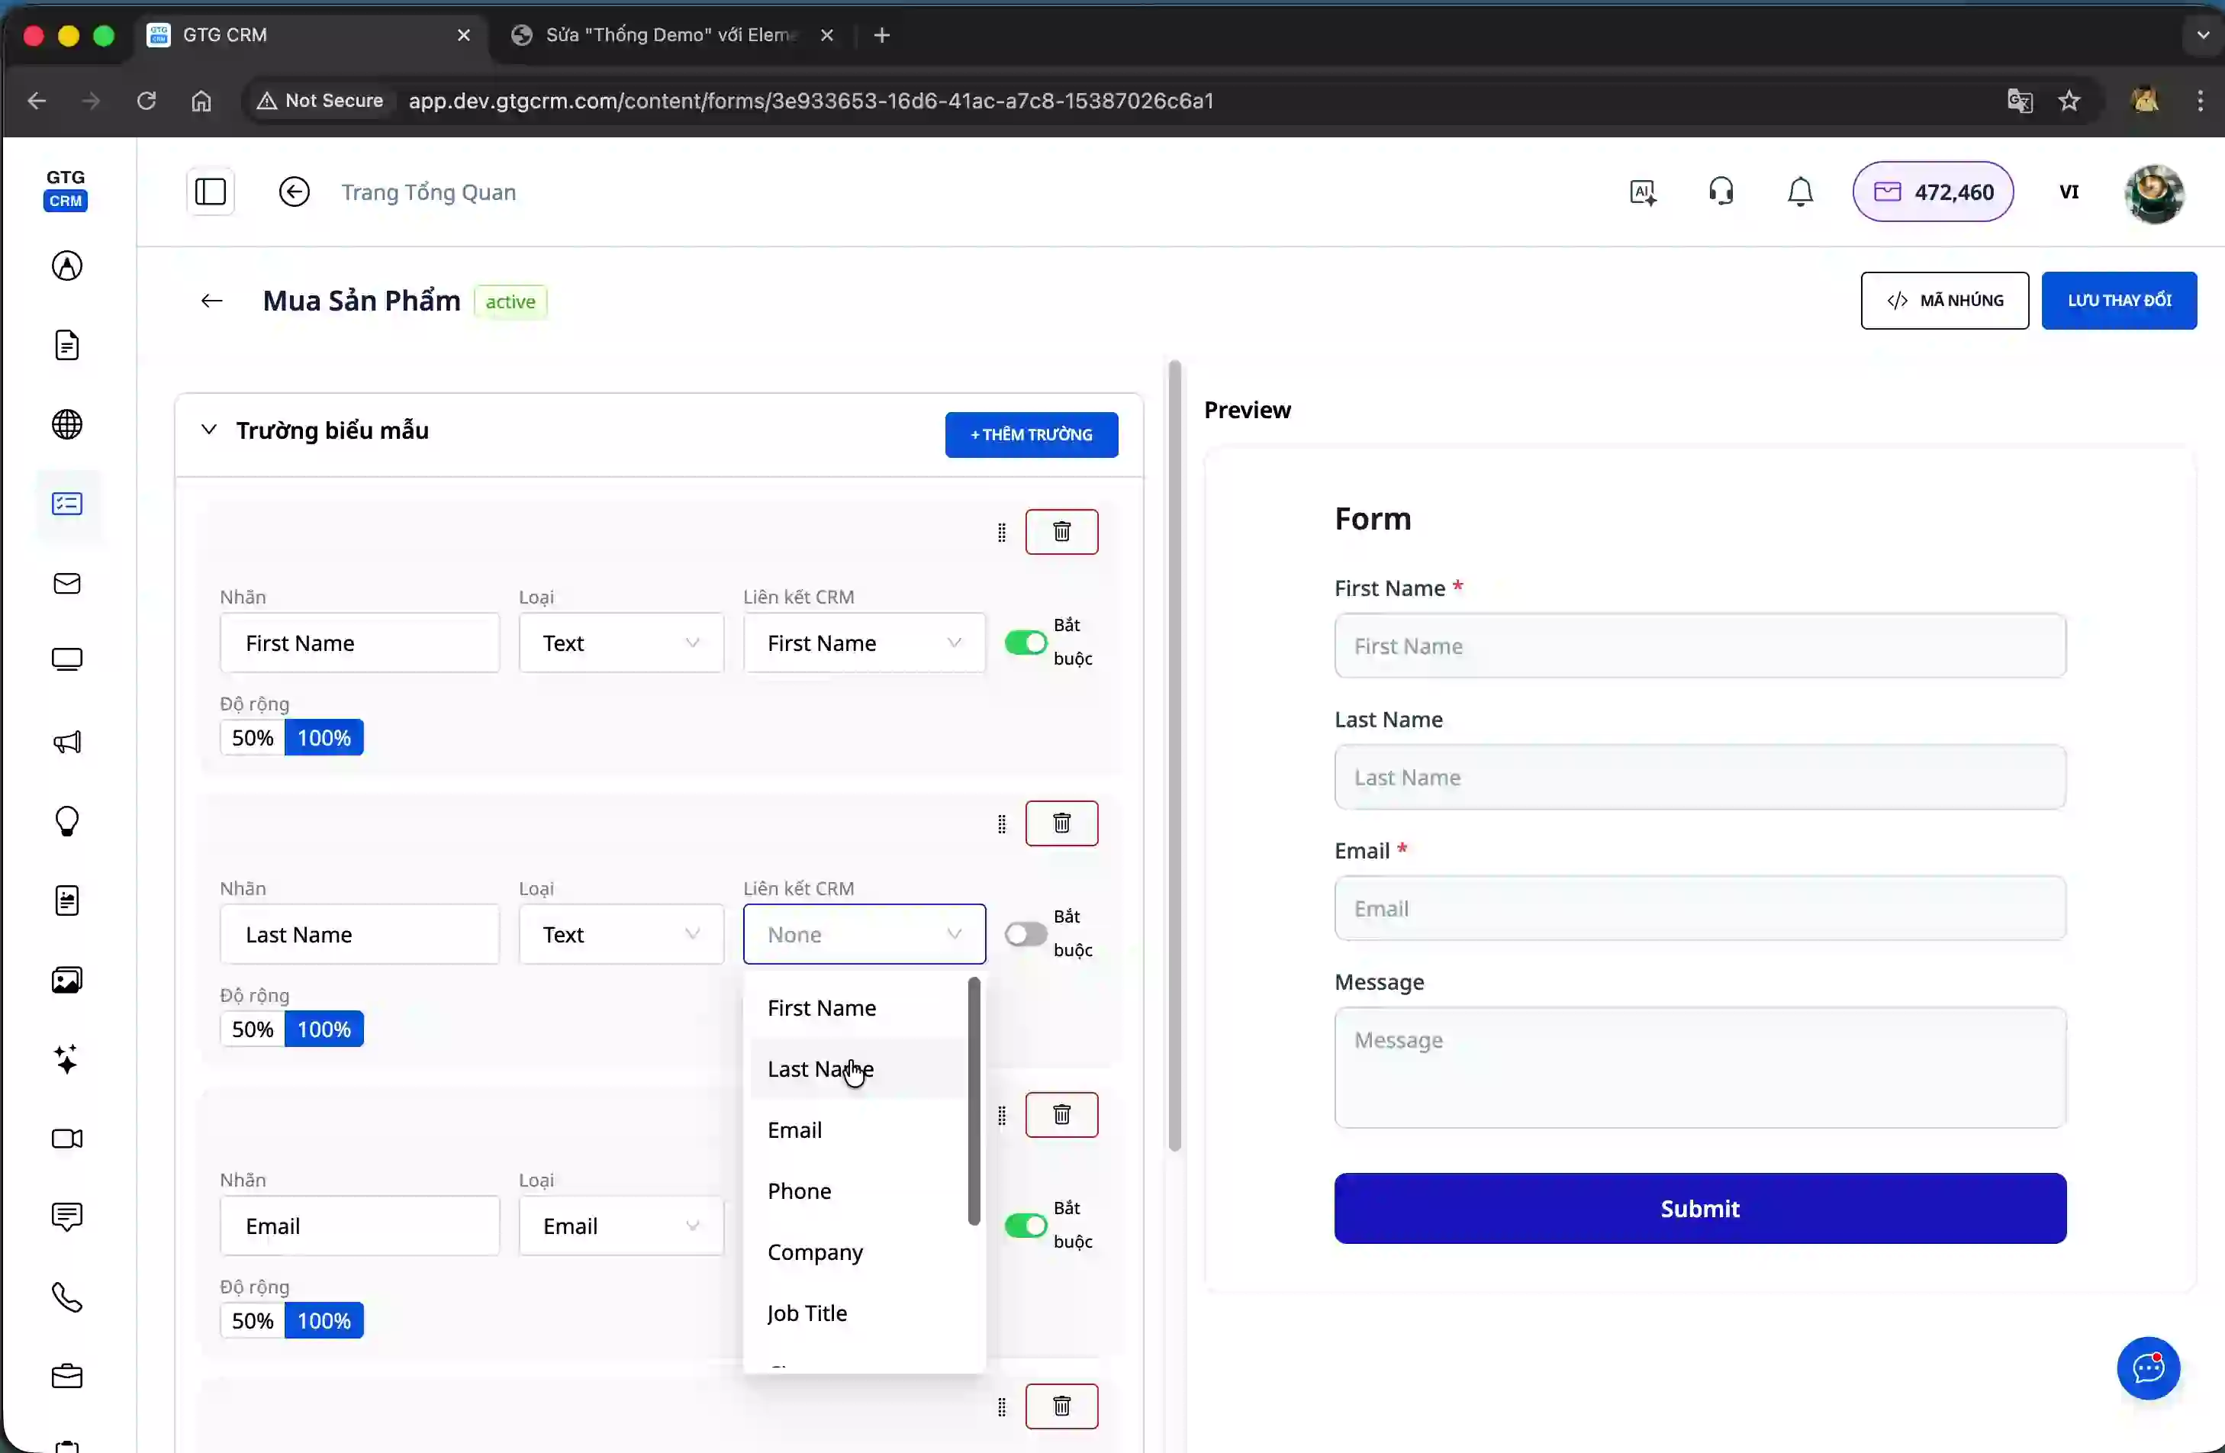Viewport: 2225px width, 1453px height.
Task: Open the Email field type dropdown
Action: click(x=621, y=1226)
